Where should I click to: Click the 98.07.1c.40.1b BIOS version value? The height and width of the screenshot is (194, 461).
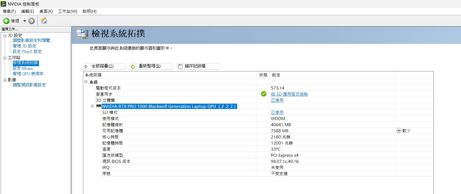click(285, 161)
